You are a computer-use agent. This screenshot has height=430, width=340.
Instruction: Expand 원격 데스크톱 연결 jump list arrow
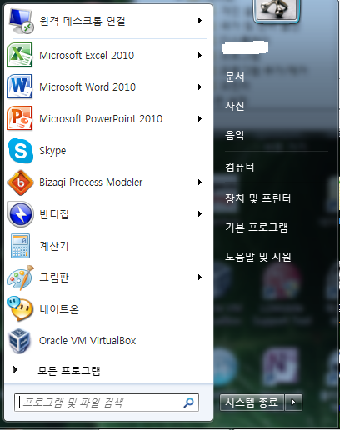[200, 20]
